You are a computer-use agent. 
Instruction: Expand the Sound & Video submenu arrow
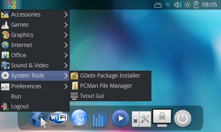pyautogui.click(x=66, y=65)
